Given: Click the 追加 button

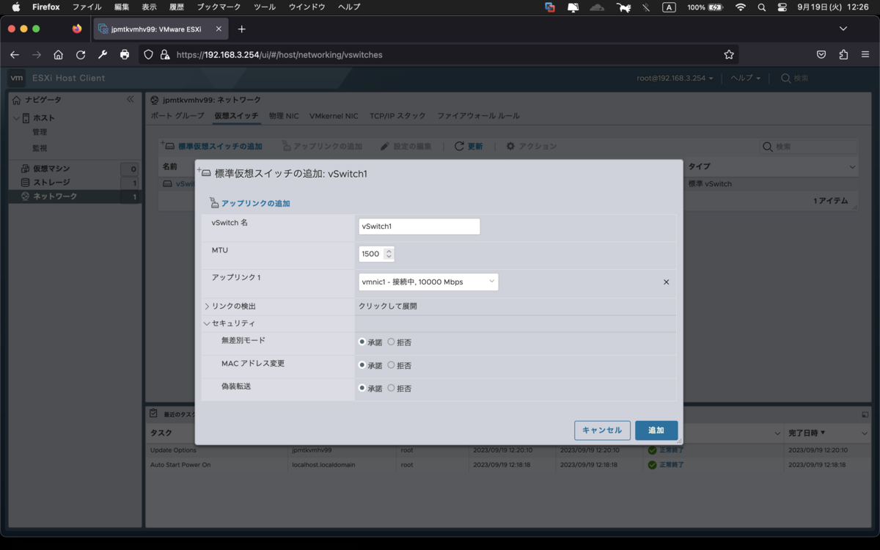Looking at the screenshot, I should pos(656,430).
